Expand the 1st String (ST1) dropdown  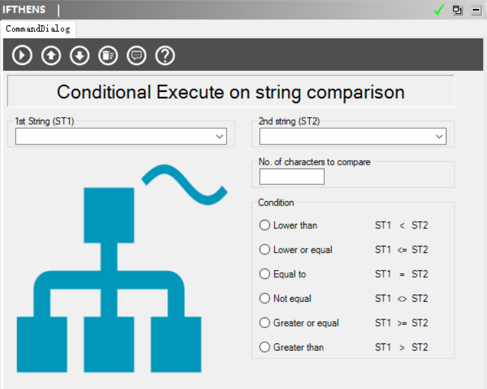(x=219, y=137)
